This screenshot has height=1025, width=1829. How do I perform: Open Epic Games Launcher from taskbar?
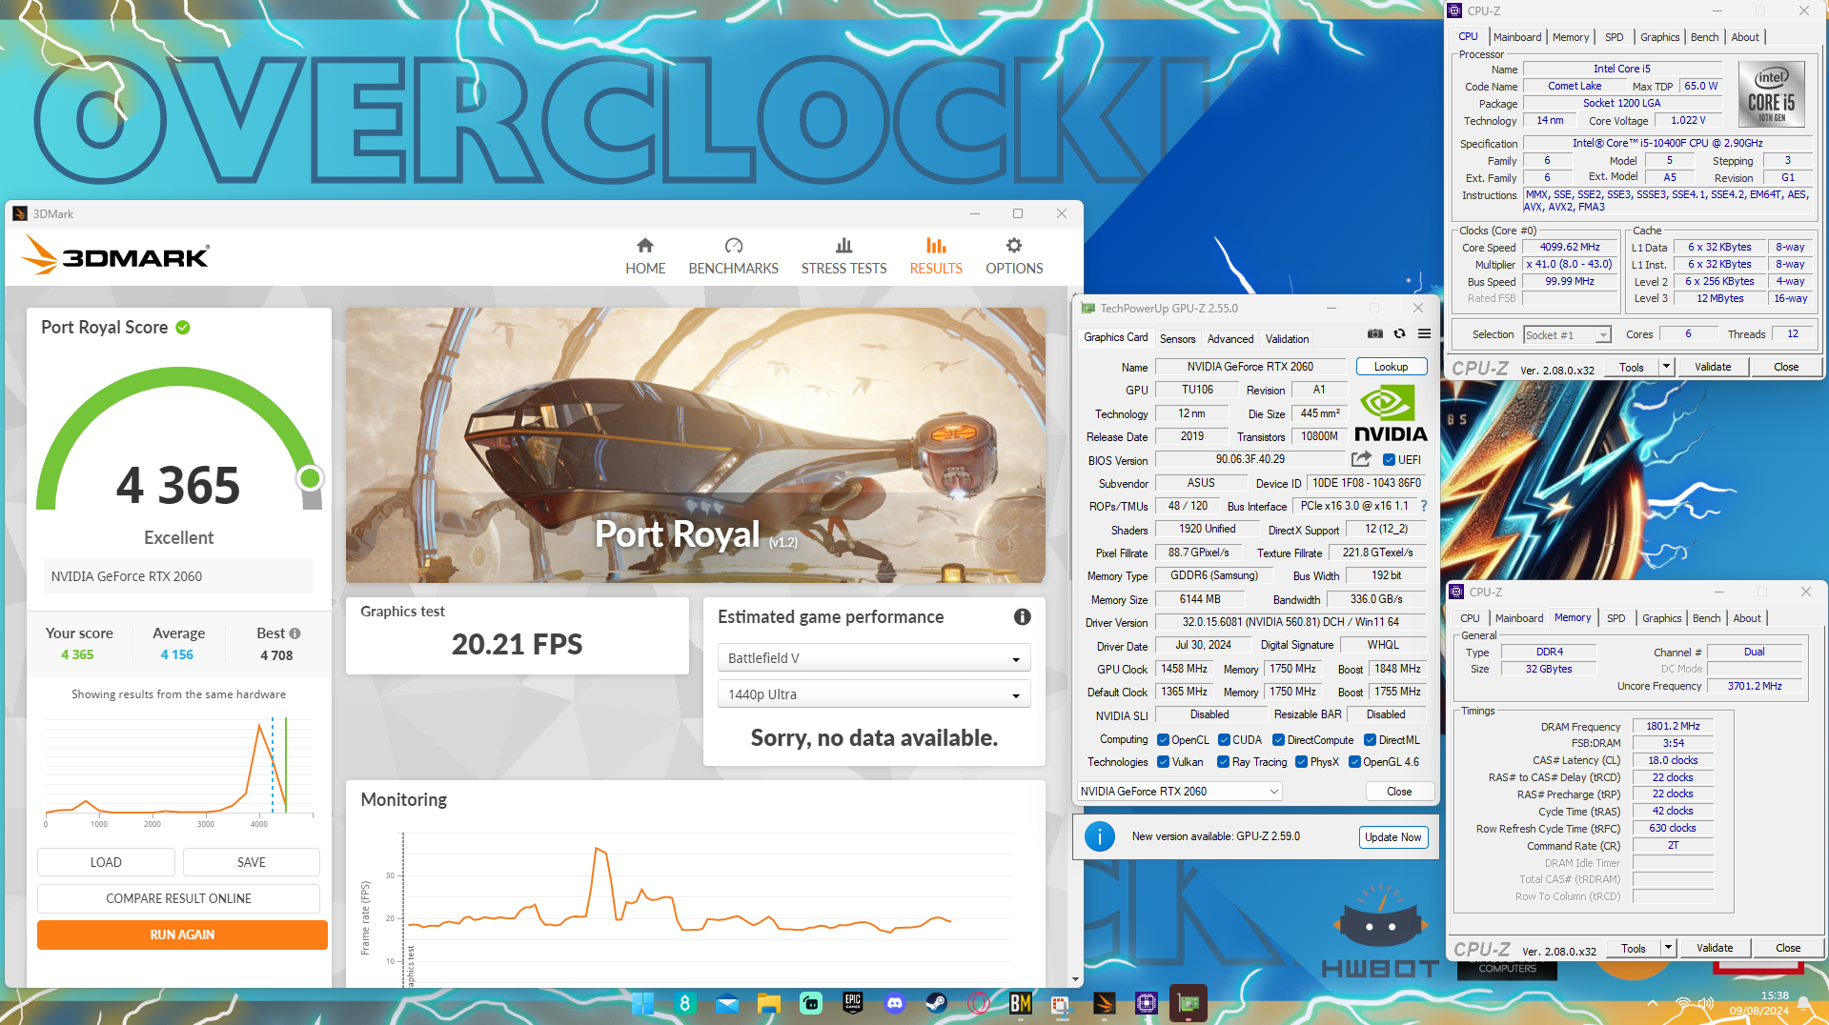click(852, 1003)
